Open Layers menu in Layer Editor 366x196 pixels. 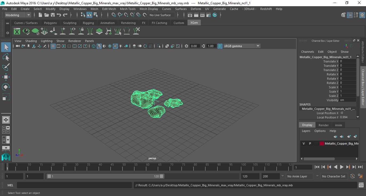click(306, 131)
